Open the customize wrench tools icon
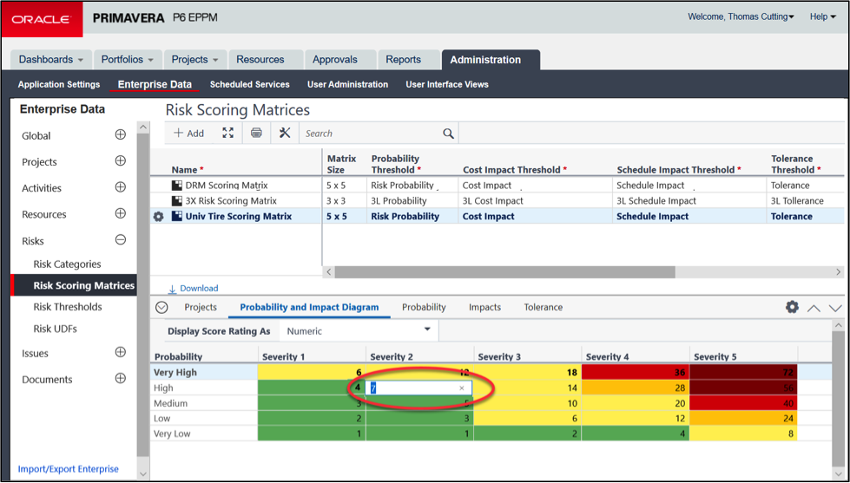This screenshot has height=483, width=850. tap(285, 133)
